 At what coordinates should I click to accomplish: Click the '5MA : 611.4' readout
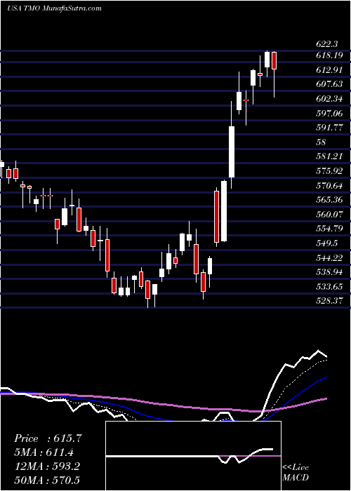pos(44,452)
